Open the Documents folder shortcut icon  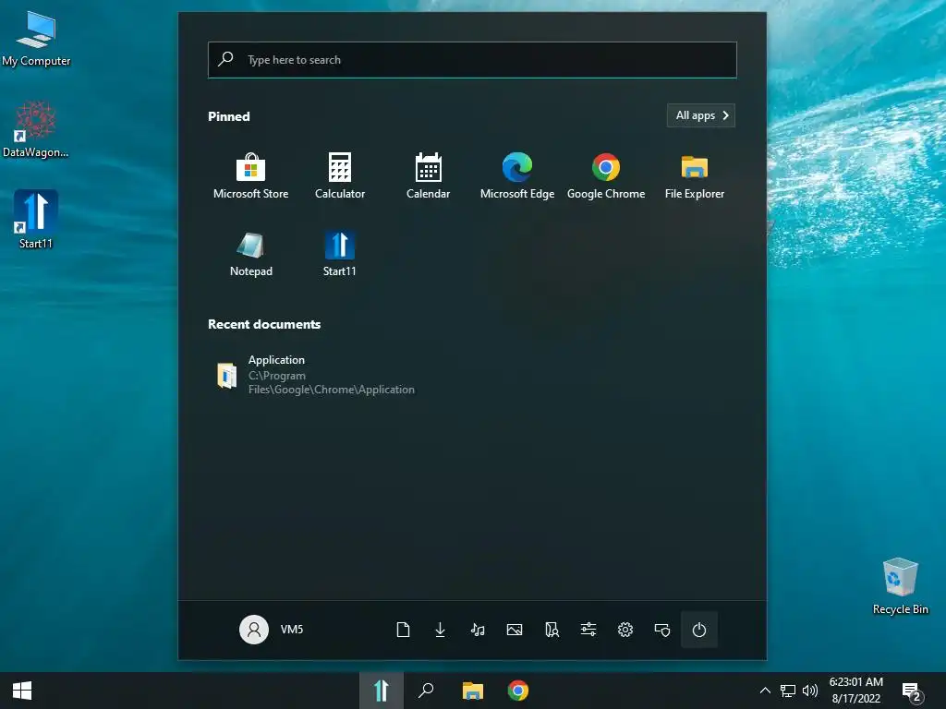[403, 630]
